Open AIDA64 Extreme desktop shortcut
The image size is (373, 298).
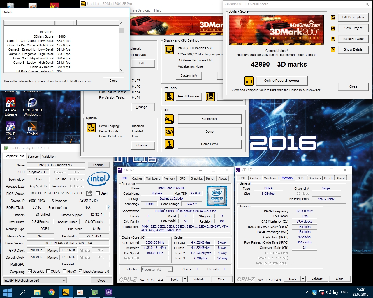(x=11, y=107)
